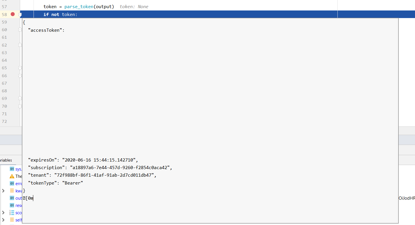Click the 'sys' variable type icon
Image resolution: width=415 pixels, height=225 pixels.
(12, 169)
